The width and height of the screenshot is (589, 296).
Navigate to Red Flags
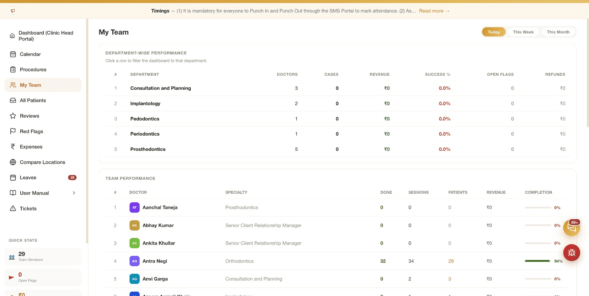pos(43,131)
